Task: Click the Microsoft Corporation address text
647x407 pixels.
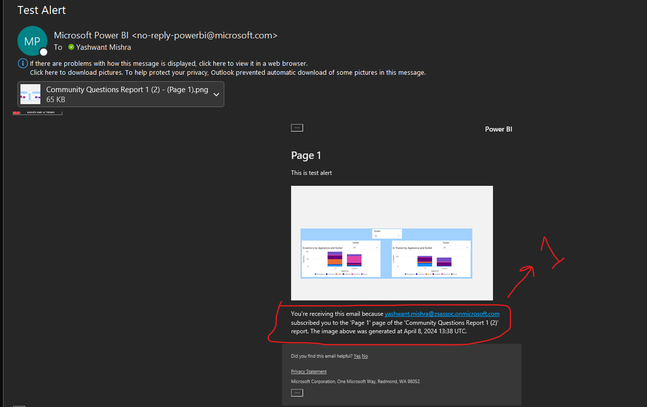Action: [355, 382]
